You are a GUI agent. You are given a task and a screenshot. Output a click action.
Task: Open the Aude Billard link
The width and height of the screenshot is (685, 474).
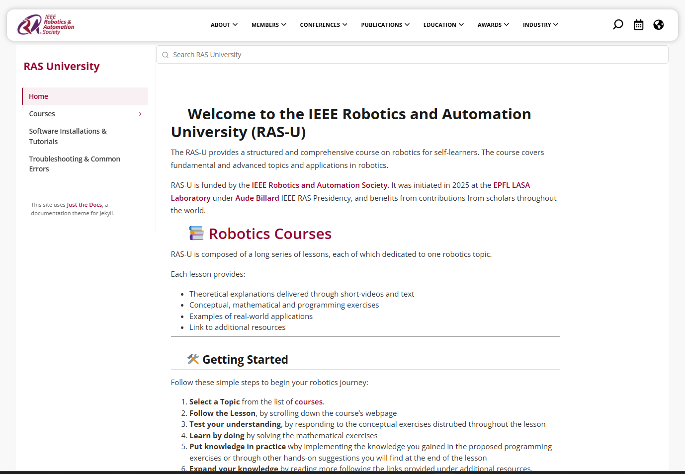click(x=257, y=198)
